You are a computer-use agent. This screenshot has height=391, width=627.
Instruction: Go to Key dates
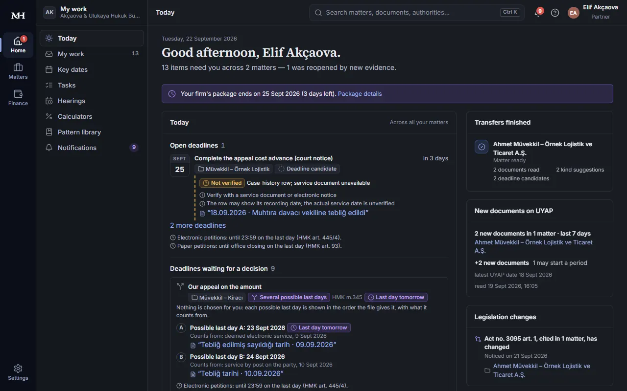pyautogui.click(x=92, y=69)
